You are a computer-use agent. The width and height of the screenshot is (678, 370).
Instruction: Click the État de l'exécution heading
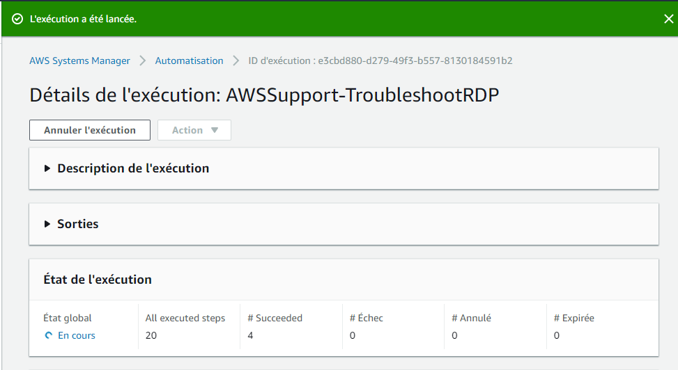tap(98, 280)
